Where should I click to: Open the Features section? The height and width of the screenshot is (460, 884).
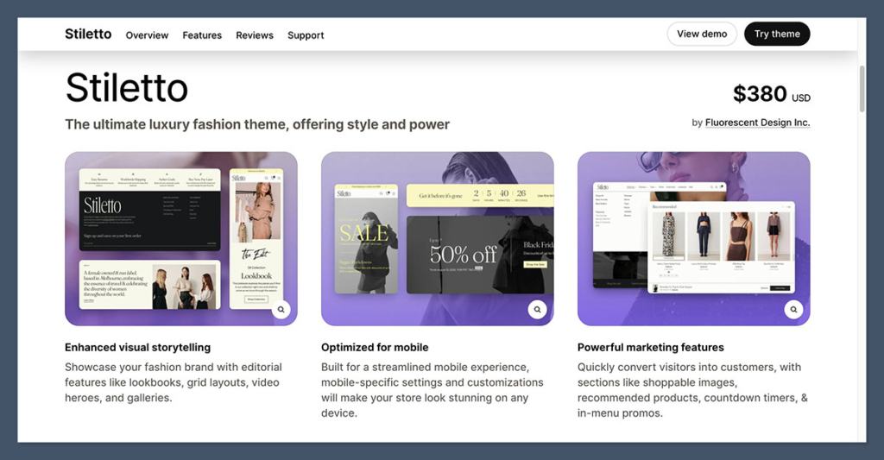202,35
